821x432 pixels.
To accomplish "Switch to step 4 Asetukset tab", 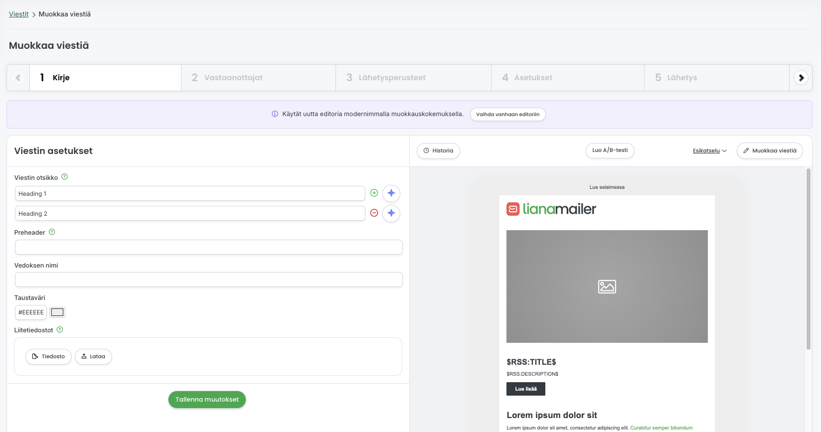I will [x=567, y=78].
